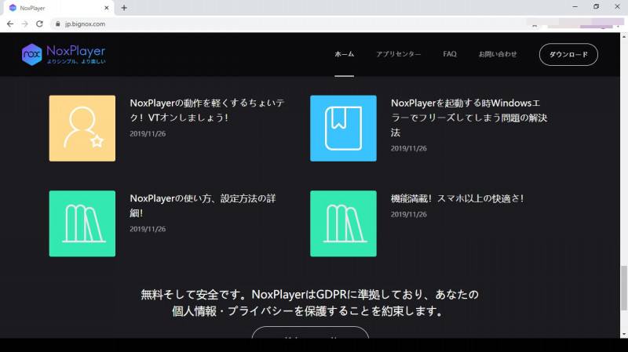Reload the page with the refresh icon
The width and height of the screenshot is (628, 352).
point(39,24)
